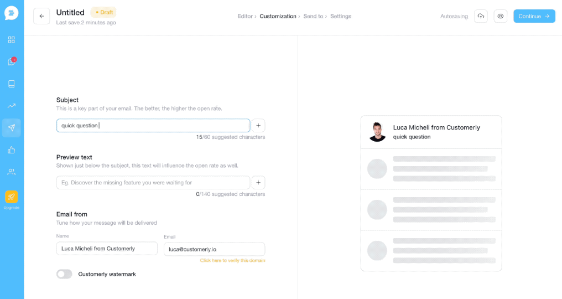Go to the Editor step
The width and height of the screenshot is (562, 299).
245,16
